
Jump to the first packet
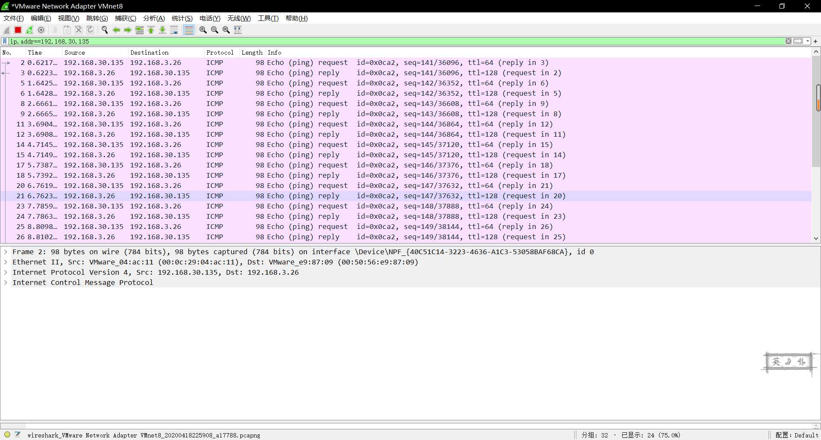151,30
